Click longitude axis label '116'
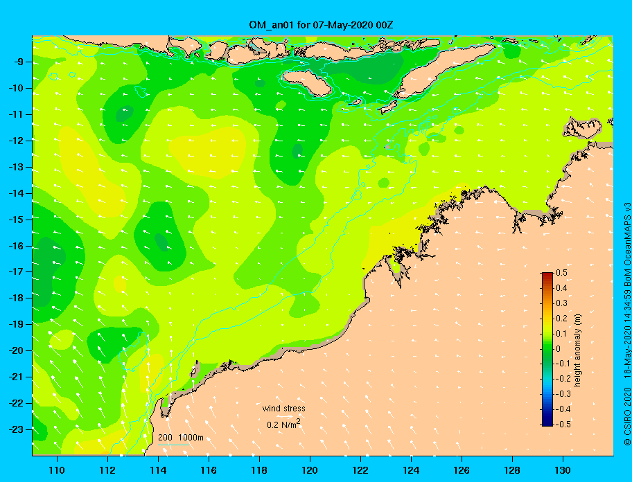The height and width of the screenshot is (482, 632). click(209, 470)
